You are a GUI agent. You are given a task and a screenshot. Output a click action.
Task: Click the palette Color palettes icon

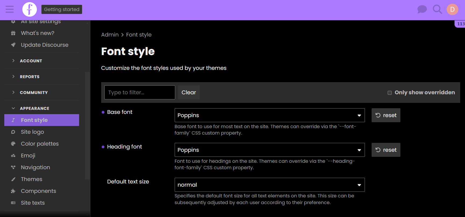[13, 144]
